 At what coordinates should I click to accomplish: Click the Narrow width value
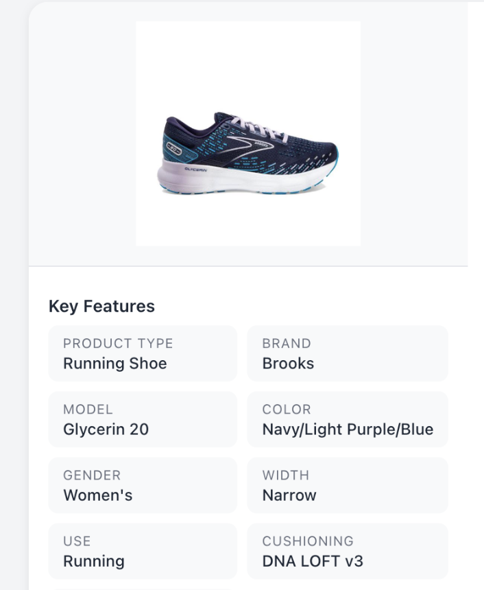pyautogui.click(x=289, y=495)
